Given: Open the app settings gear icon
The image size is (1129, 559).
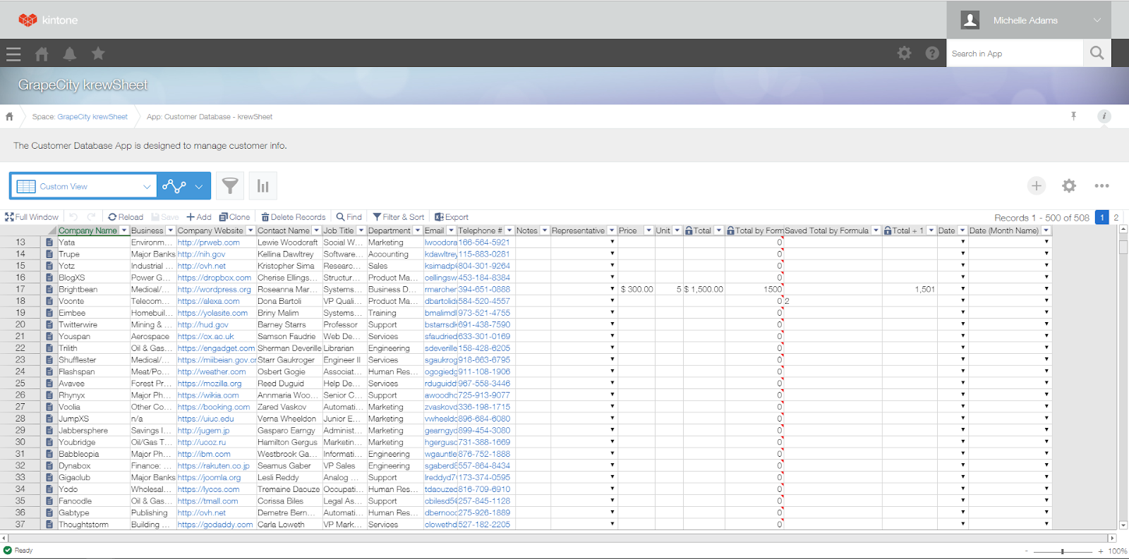Looking at the screenshot, I should (x=1069, y=186).
